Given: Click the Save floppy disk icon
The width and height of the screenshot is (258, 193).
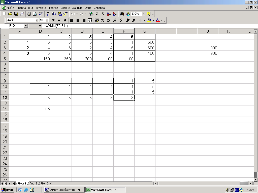Looking at the screenshot, I should point(16,14).
